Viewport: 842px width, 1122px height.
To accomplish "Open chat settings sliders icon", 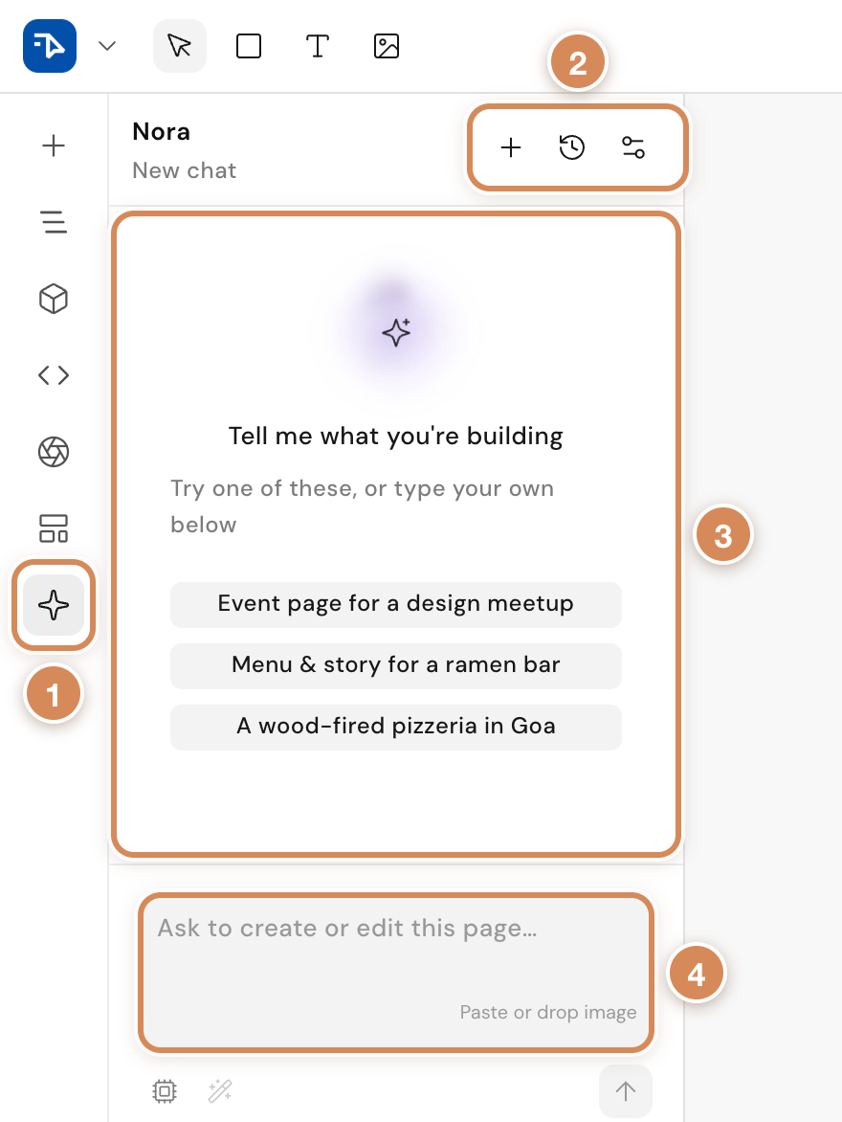I will click(633, 147).
